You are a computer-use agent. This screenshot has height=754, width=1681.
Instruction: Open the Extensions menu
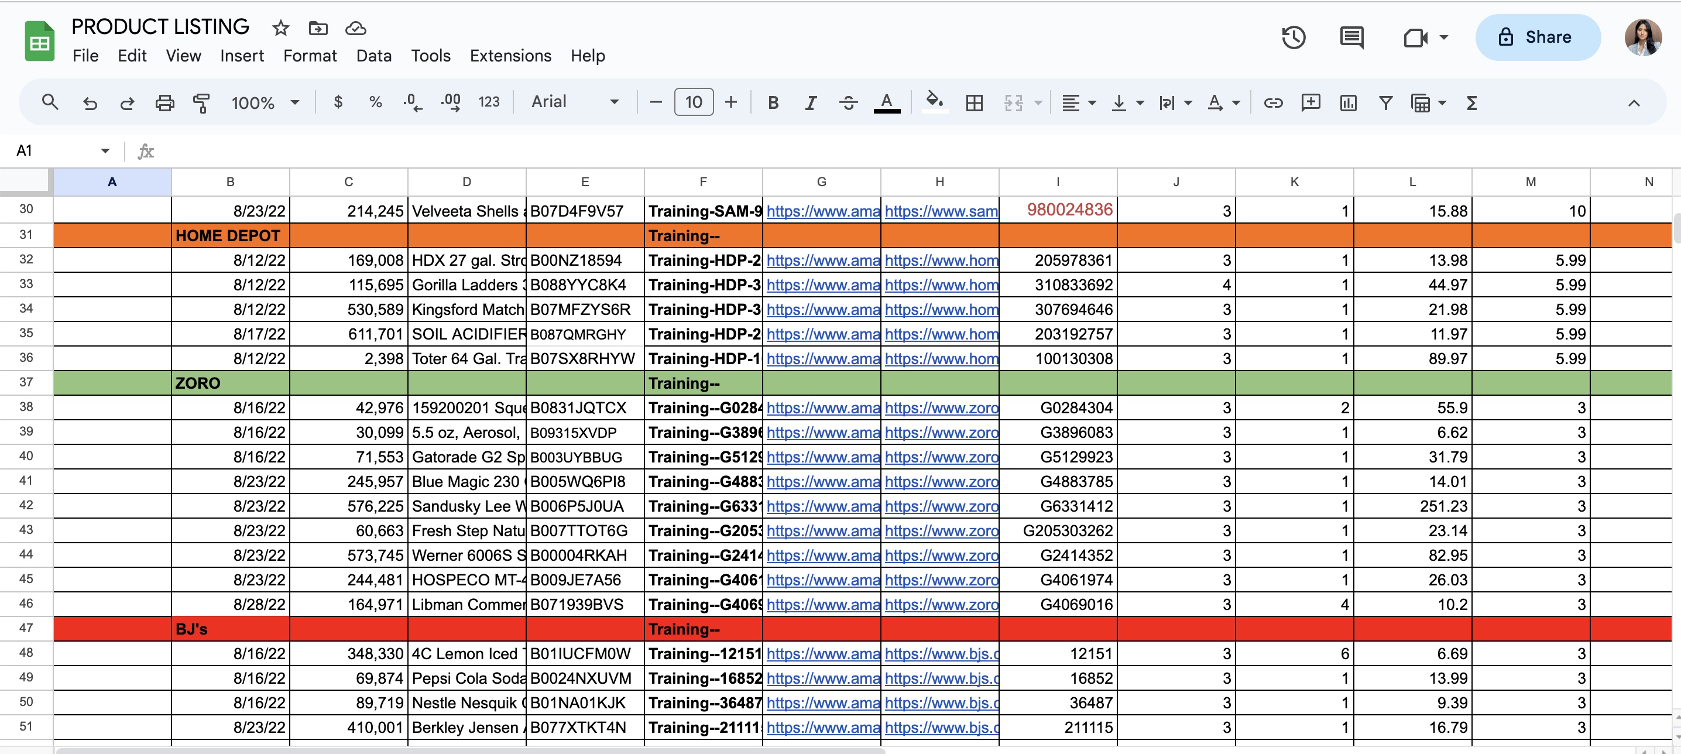tap(510, 56)
